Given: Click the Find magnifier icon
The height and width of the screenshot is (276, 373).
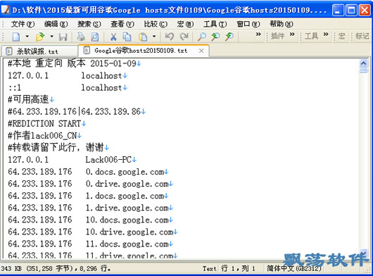Looking at the screenshot, I should [x=202, y=37].
